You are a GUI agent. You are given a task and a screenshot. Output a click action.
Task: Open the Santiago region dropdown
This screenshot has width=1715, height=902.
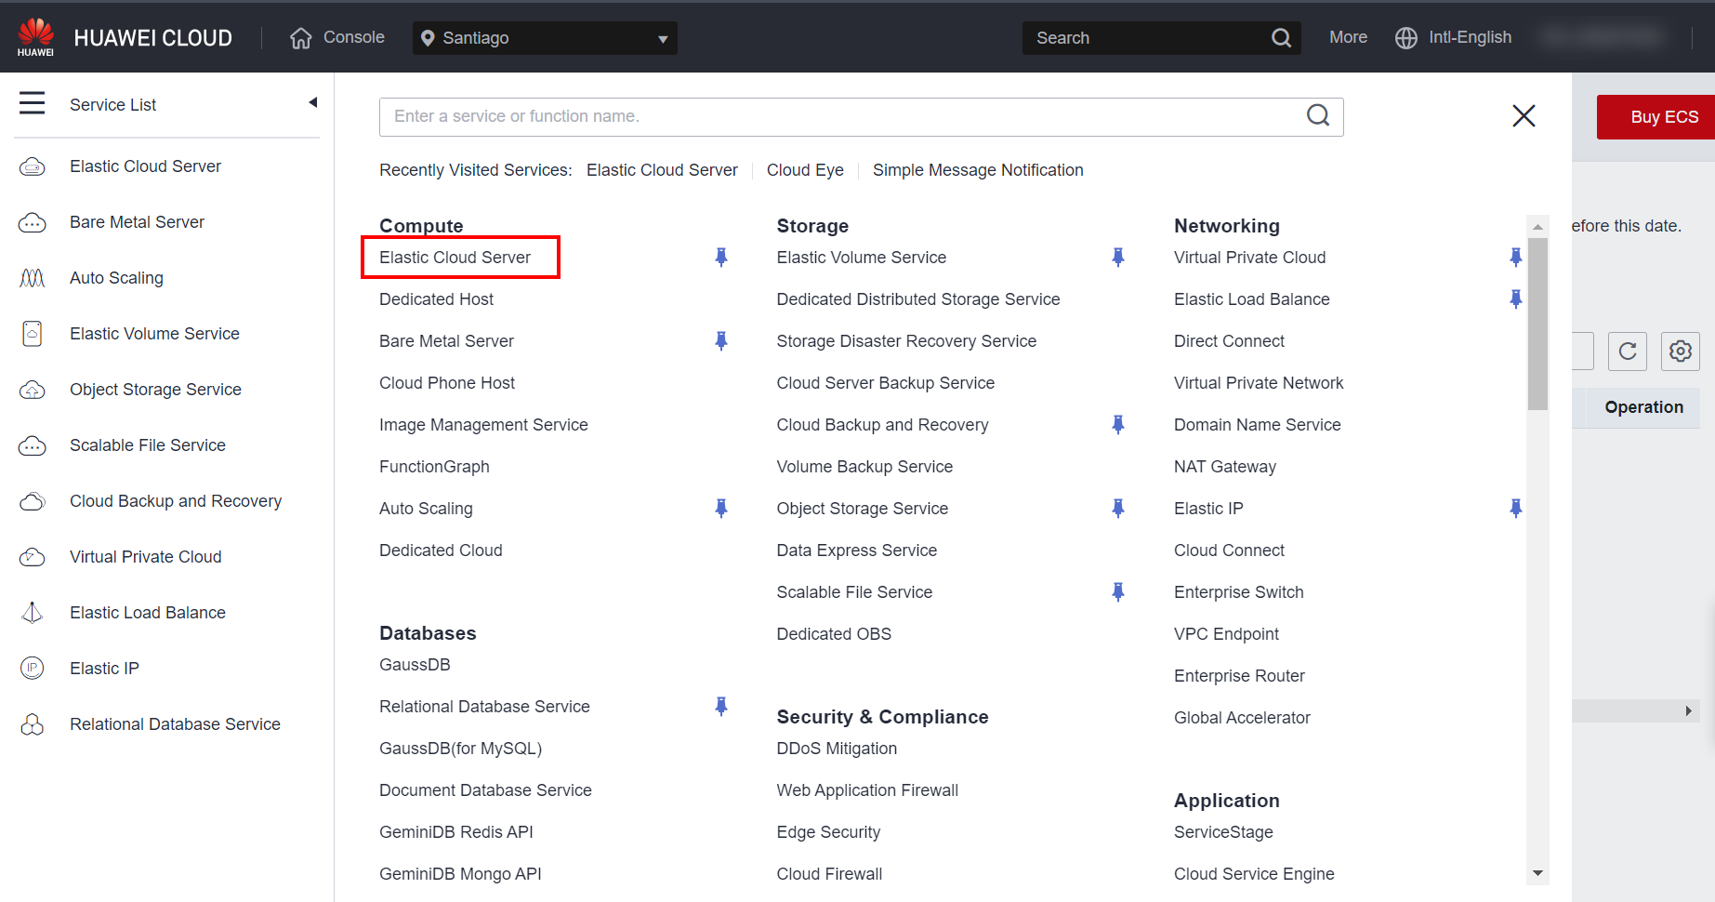(545, 38)
